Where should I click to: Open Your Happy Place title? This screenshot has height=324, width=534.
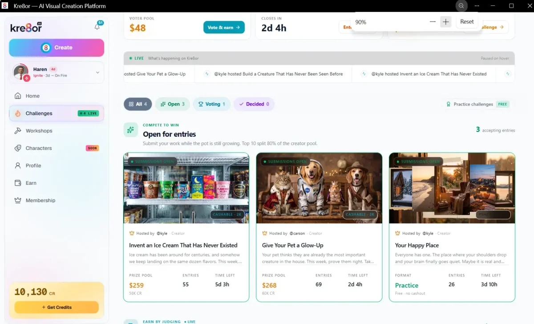(417, 245)
